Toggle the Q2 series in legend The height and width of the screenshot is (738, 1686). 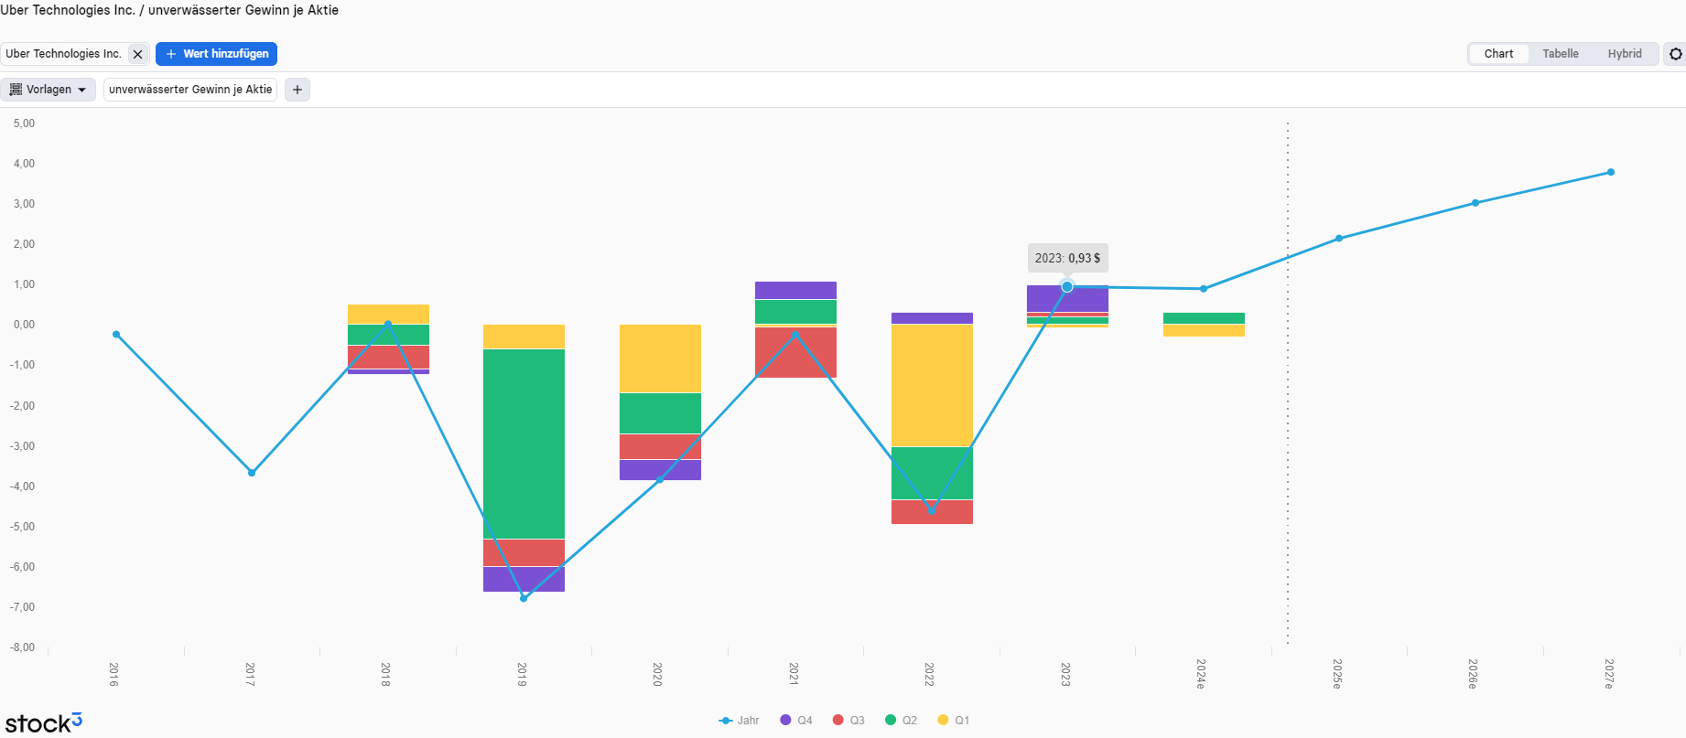point(902,721)
